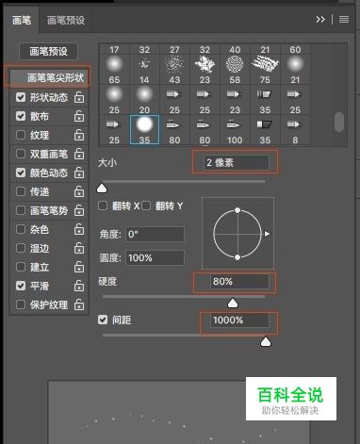Enable the 保护纹理 checkbox
This screenshot has width=360, height=444.
(x=21, y=304)
